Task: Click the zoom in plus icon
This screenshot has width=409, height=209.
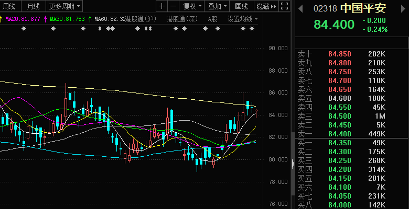Action: click(x=162, y=6)
